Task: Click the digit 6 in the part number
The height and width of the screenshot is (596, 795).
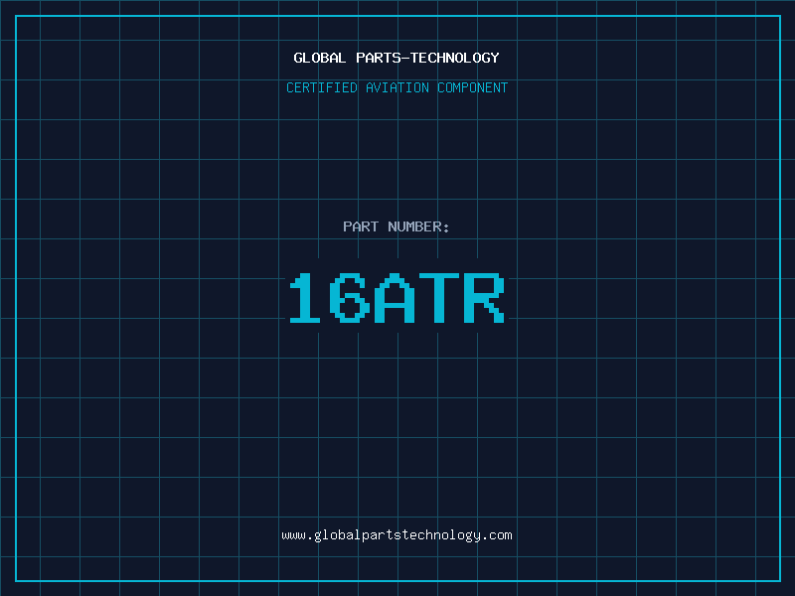Action: pyautogui.click(x=350, y=299)
